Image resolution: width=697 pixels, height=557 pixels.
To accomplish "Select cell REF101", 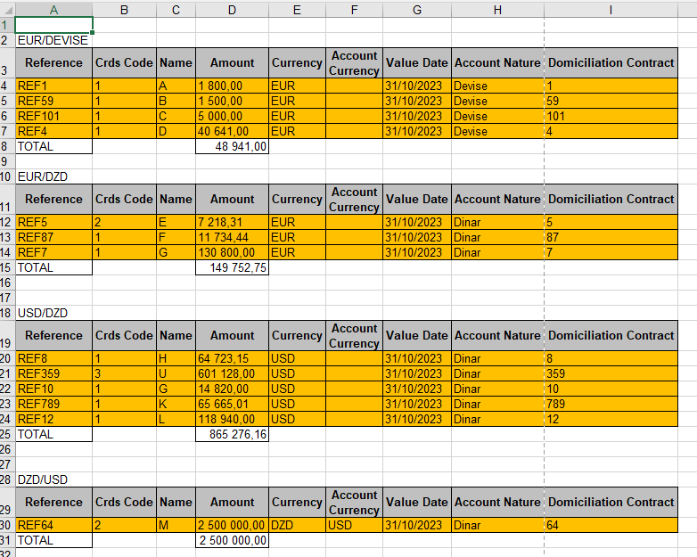I will [53, 116].
